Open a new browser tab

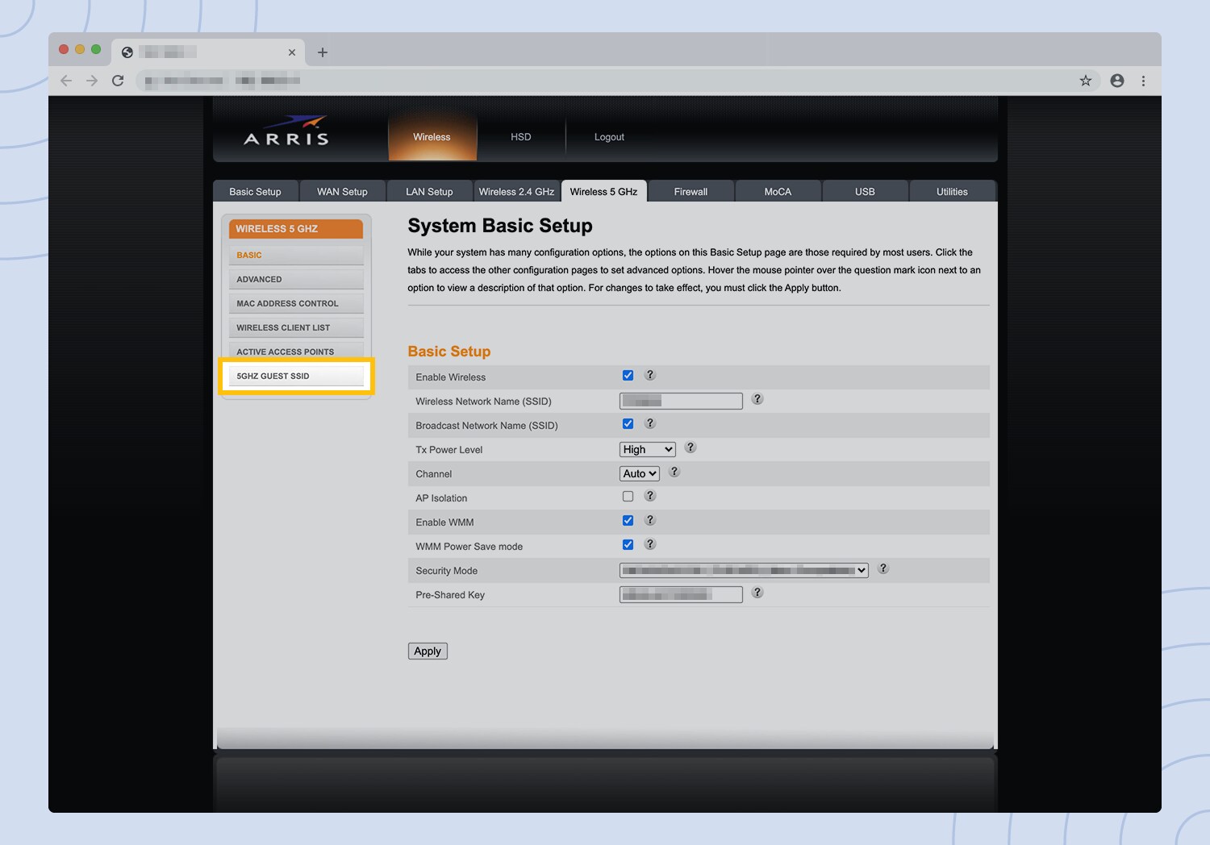tap(323, 52)
